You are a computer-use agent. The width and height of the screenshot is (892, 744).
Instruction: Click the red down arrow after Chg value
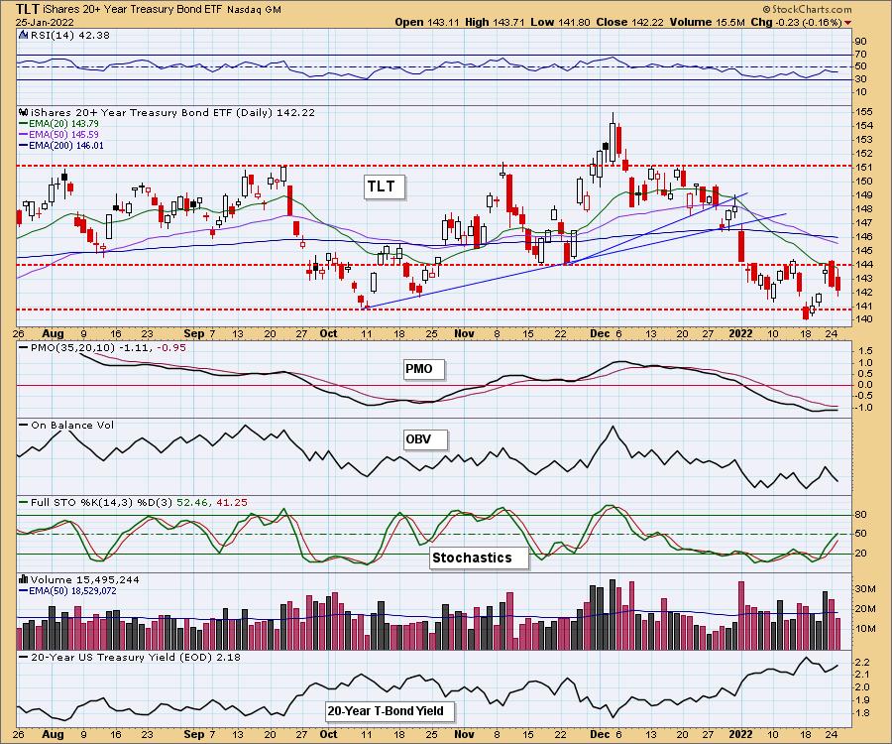(x=848, y=23)
